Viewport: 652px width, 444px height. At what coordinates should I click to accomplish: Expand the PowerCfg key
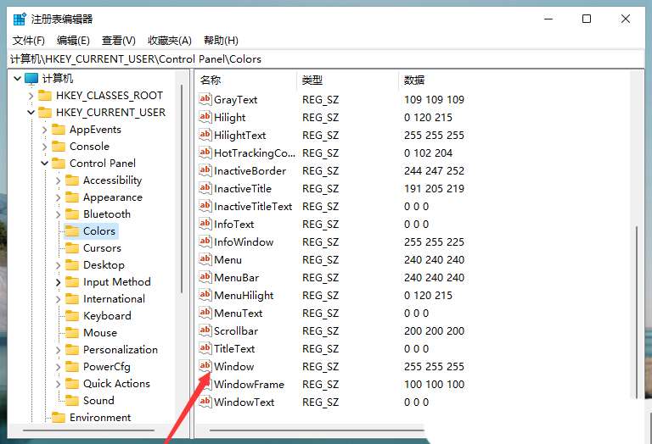[x=59, y=367]
